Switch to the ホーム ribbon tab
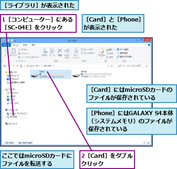The height and width of the screenshot is (169, 177). 16,45
